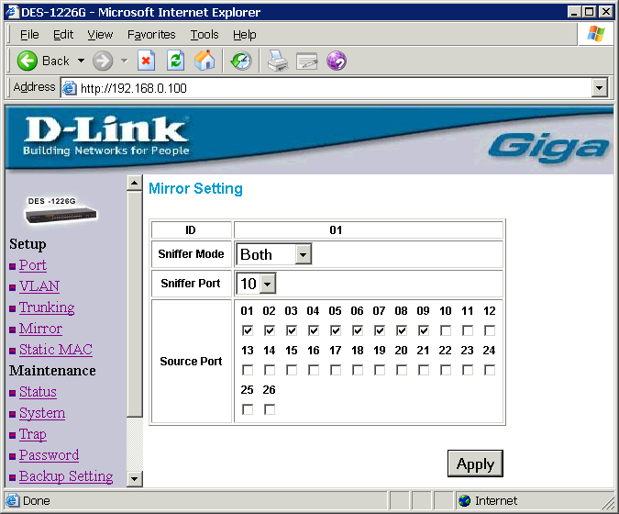The height and width of the screenshot is (514, 619).
Task: Open the Back button history dropdown arrow
Action: pyautogui.click(x=81, y=61)
